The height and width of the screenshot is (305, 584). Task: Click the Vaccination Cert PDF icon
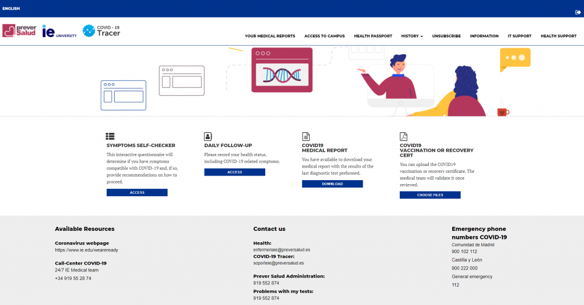403,136
